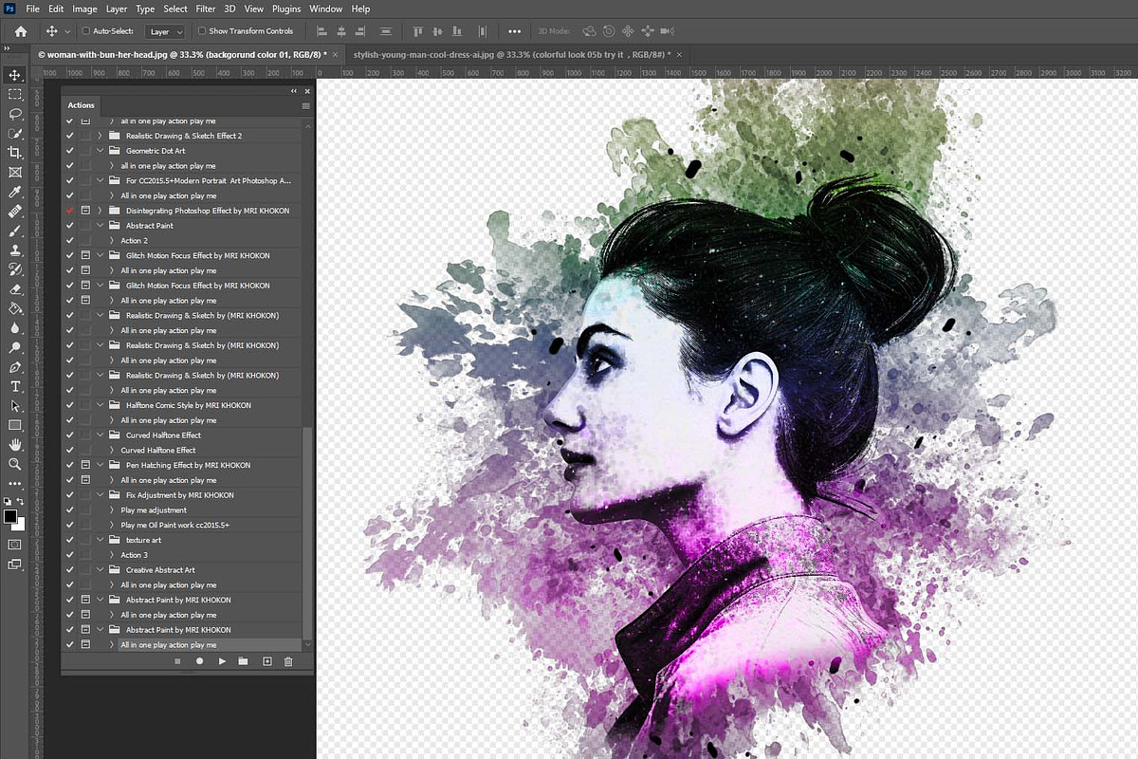Screen dimensions: 1138x759
Task: Open the Filter menu
Action: [206, 9]
